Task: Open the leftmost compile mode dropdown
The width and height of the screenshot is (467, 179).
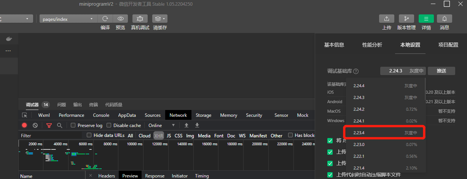Action: coord(16,19)
